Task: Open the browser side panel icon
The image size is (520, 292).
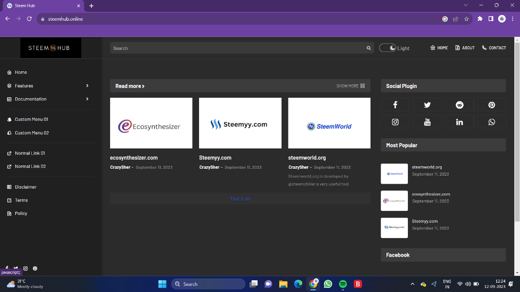Action: point(491,19)
